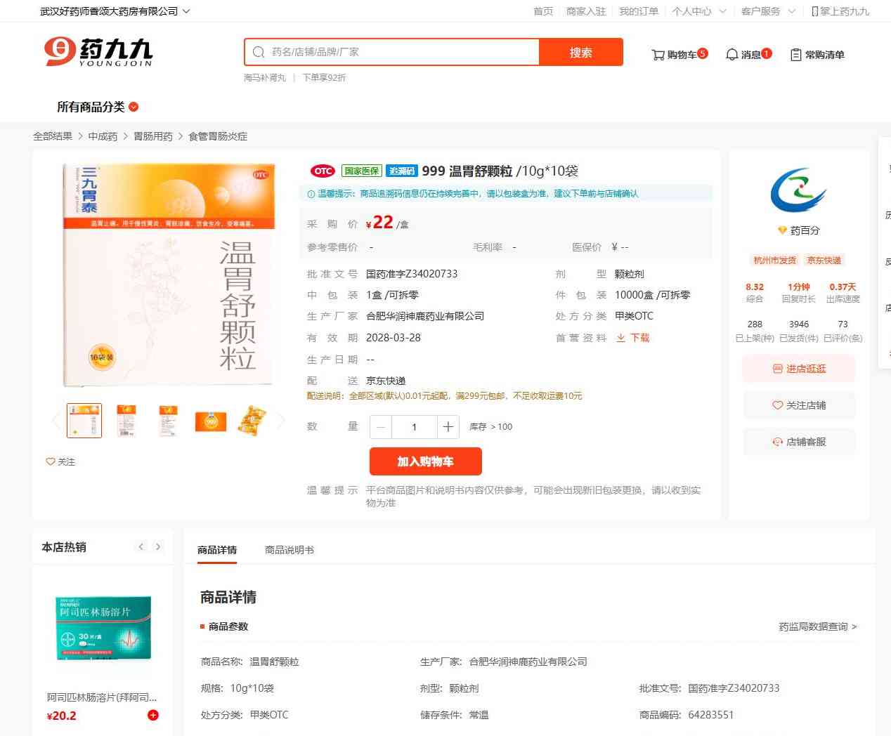
Task: Open my orders in top menu
Action: (x=639, y=11)
